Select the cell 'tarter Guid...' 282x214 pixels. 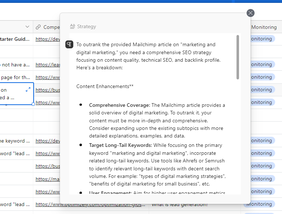[x=16, y=39]
